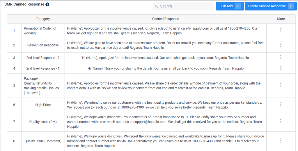Click row number 1 cell
This screenshot has height=151, width=298.
pyautogui.click(x=14, y=31)
